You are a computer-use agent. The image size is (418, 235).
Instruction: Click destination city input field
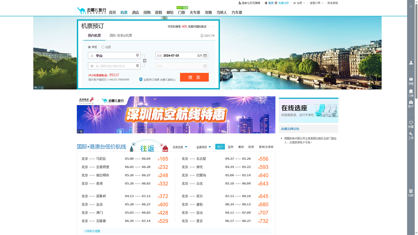click(114, 66)
